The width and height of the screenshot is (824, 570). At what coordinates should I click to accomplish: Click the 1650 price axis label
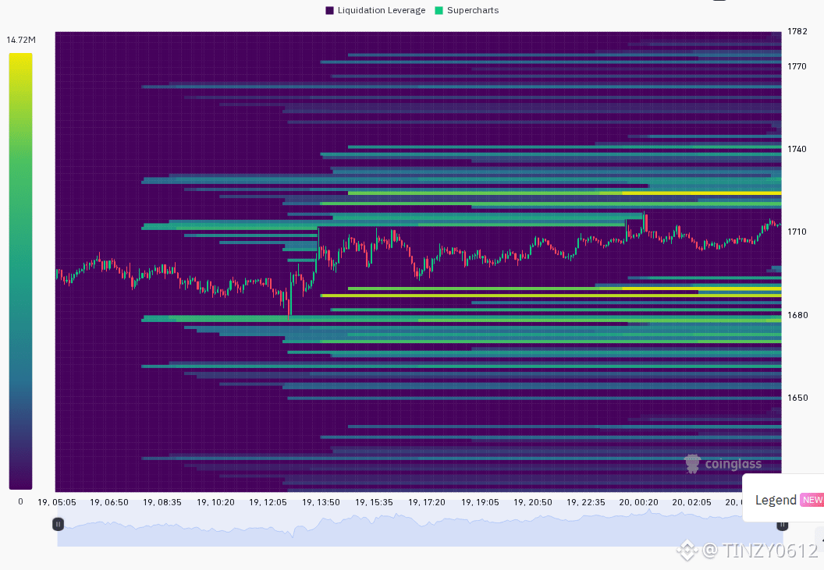pos(797,398)
